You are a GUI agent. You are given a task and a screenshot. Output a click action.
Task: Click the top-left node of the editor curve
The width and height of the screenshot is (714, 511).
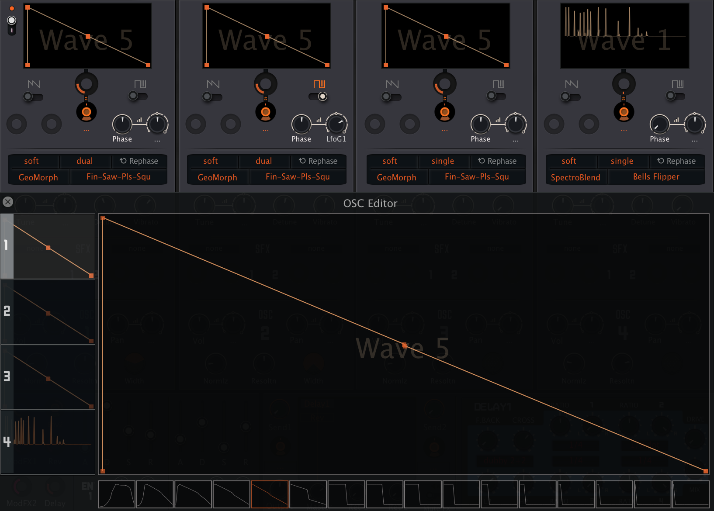tap(103, 218)
